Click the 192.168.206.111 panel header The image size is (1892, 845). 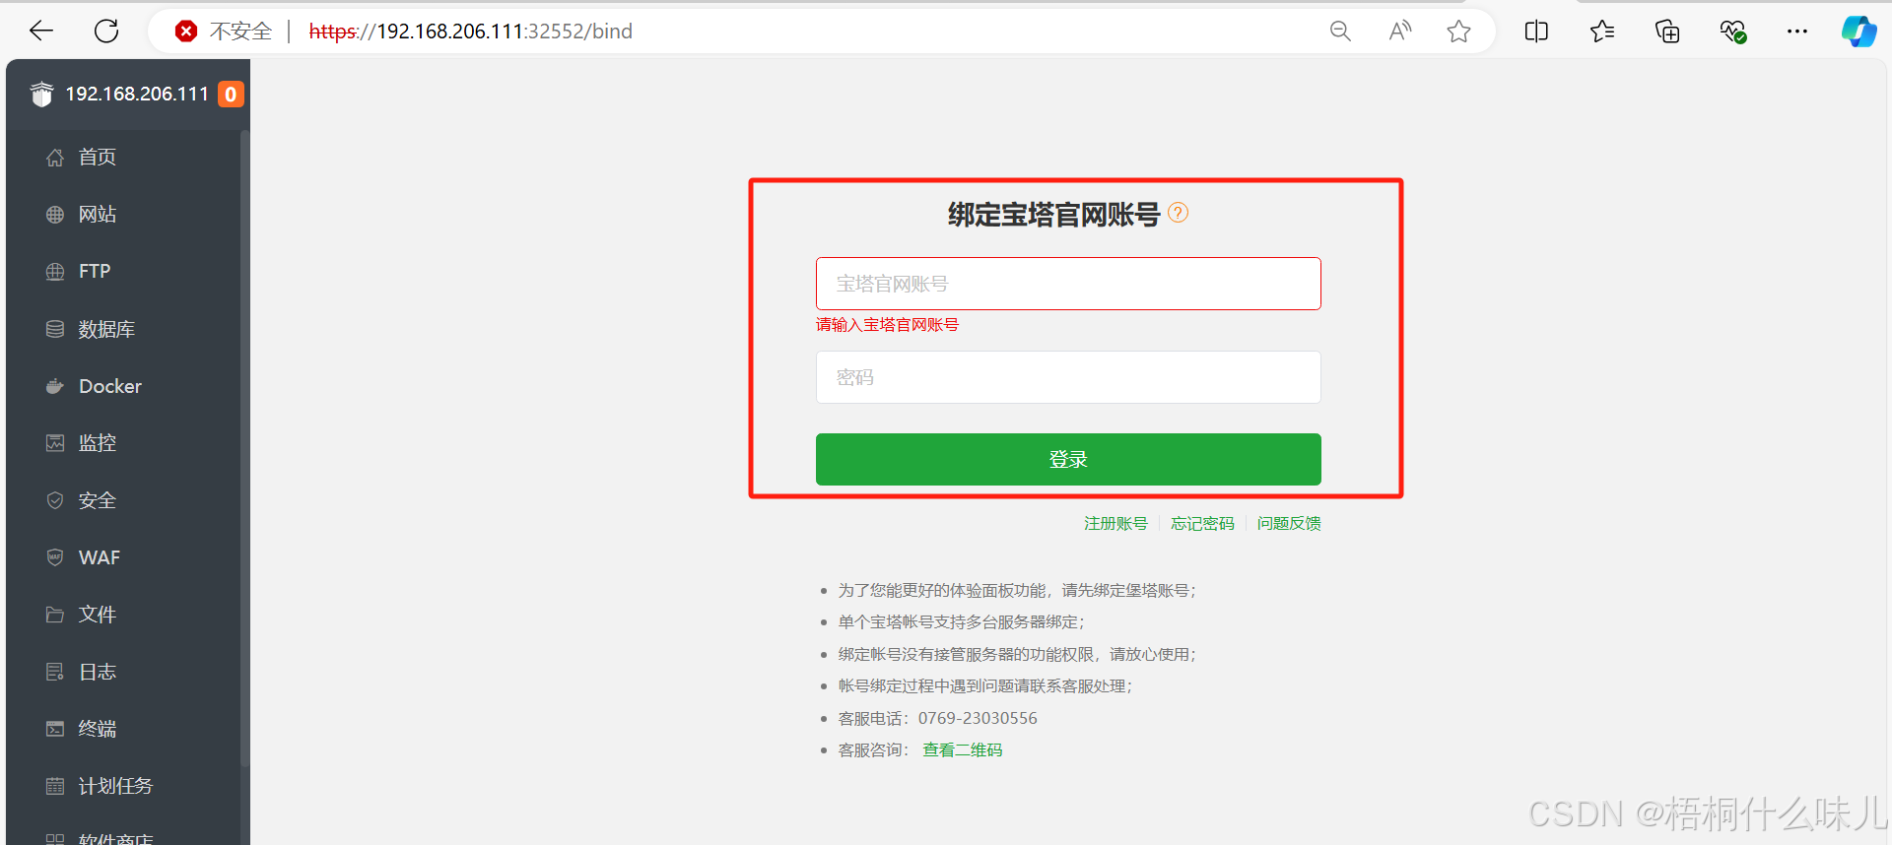pyautogui.click(x=137, y=95)
